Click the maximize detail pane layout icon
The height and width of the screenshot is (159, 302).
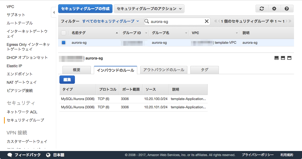click(289, 57)
